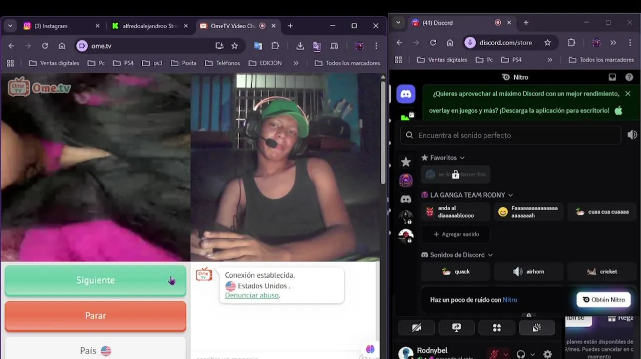Reload the Discord page

pos(433,43)
